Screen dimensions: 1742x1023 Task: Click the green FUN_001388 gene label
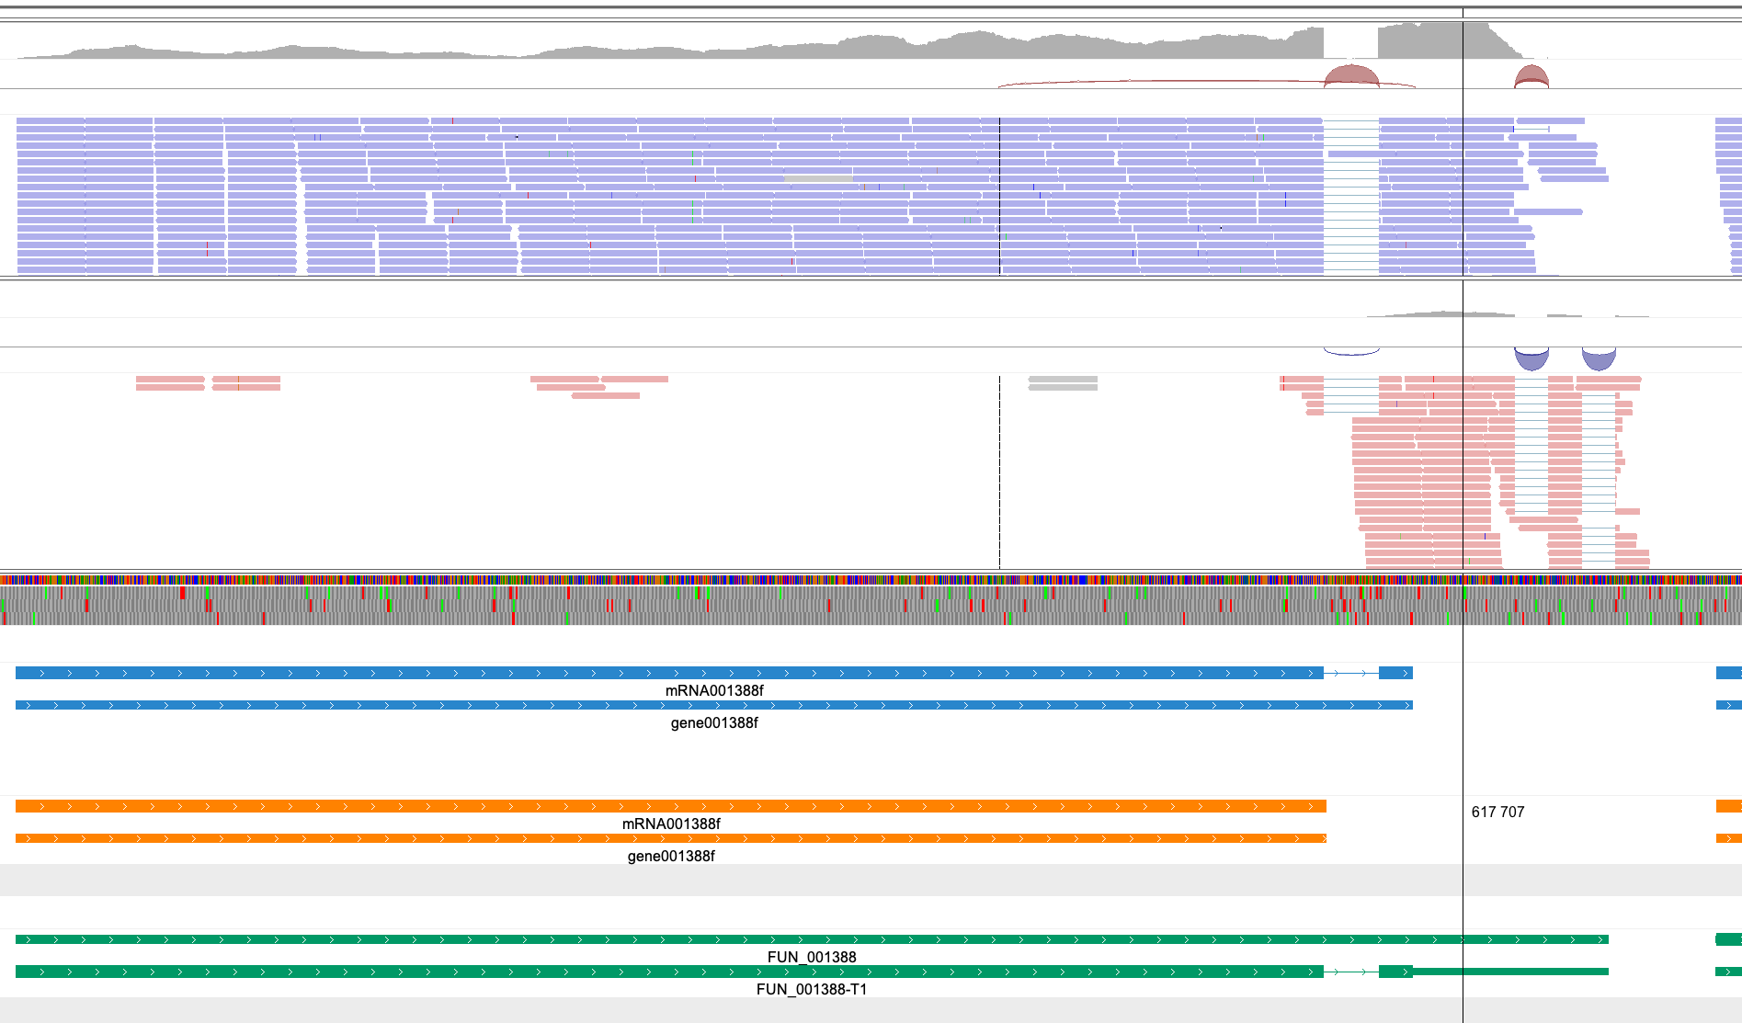tap(812, 957)
